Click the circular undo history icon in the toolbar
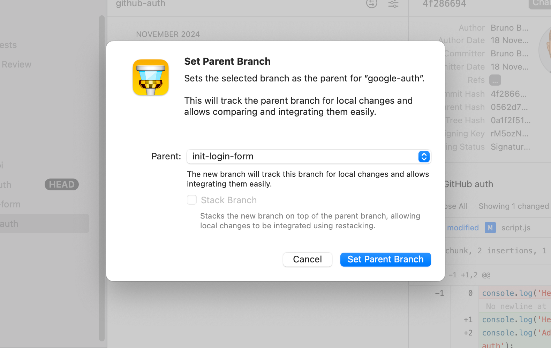551x348 pixels. (371, 4)
